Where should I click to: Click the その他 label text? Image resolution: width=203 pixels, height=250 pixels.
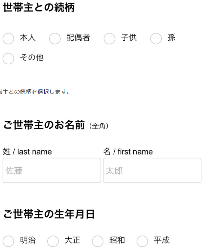point(32,57)
